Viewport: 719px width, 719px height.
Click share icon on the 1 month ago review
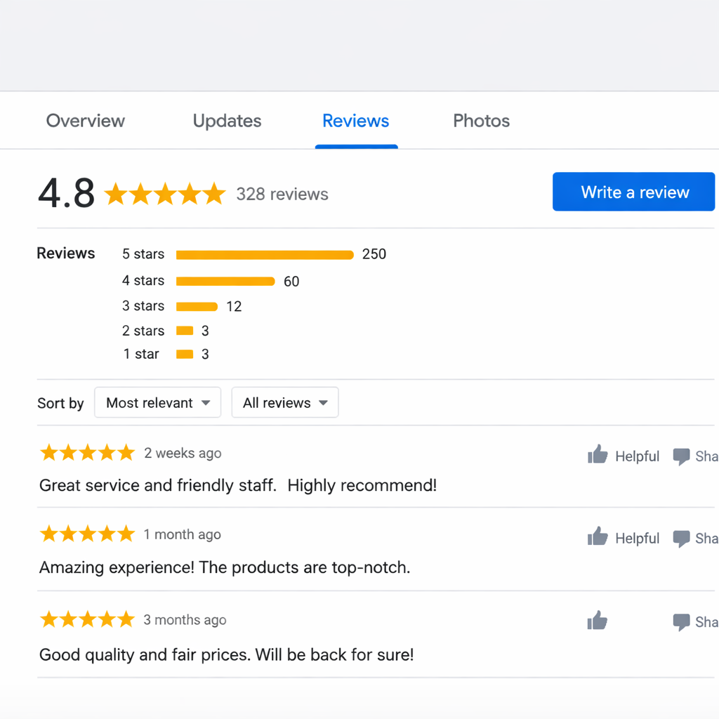[681, 539]
